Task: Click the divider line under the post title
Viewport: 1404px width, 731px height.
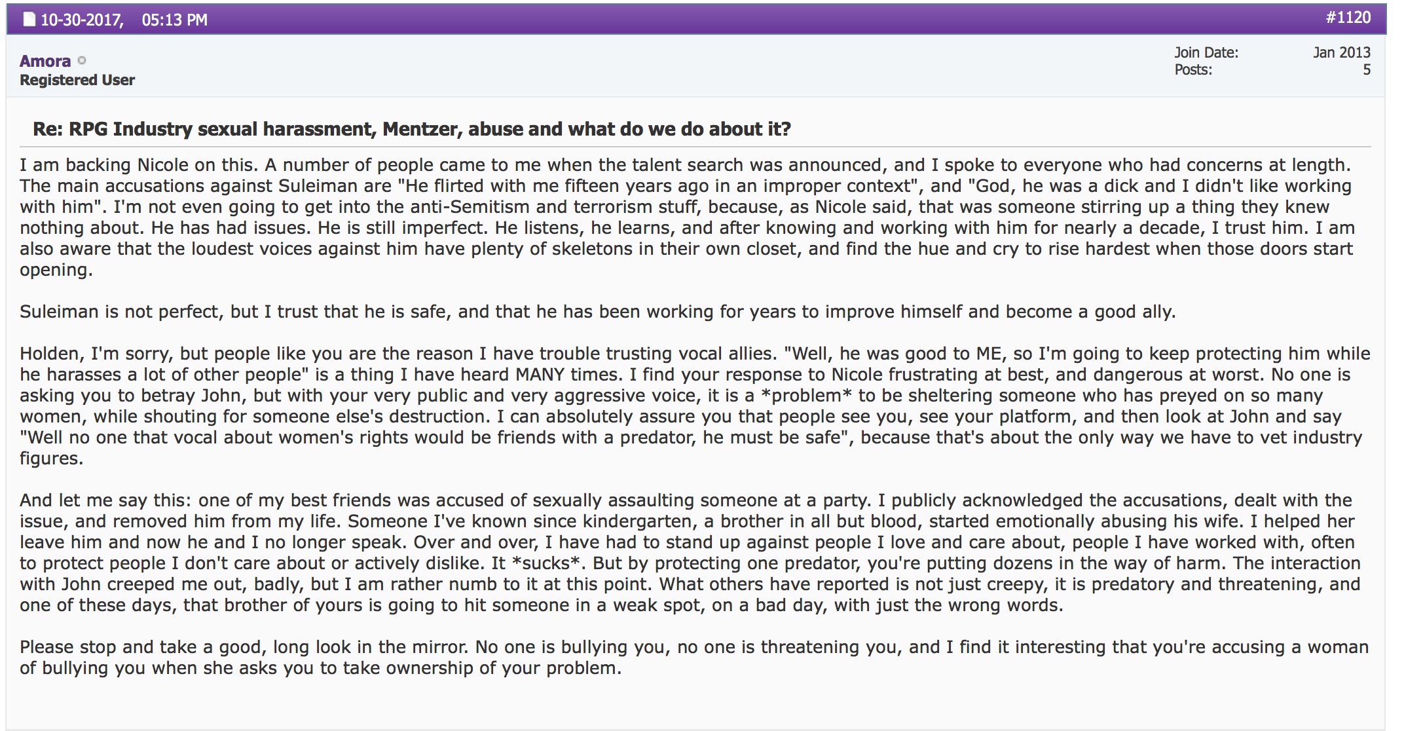Action: [x=696, y=146]
